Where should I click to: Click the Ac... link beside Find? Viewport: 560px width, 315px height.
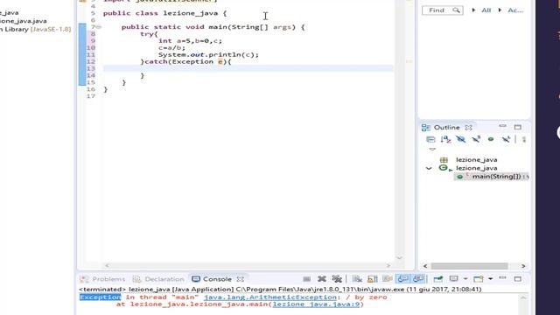pos(515,10)
